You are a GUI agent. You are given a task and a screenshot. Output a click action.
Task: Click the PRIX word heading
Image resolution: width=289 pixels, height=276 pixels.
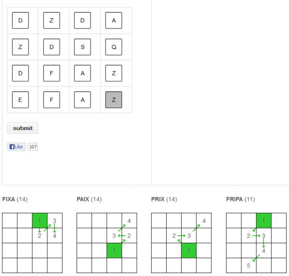coord(158,199)
